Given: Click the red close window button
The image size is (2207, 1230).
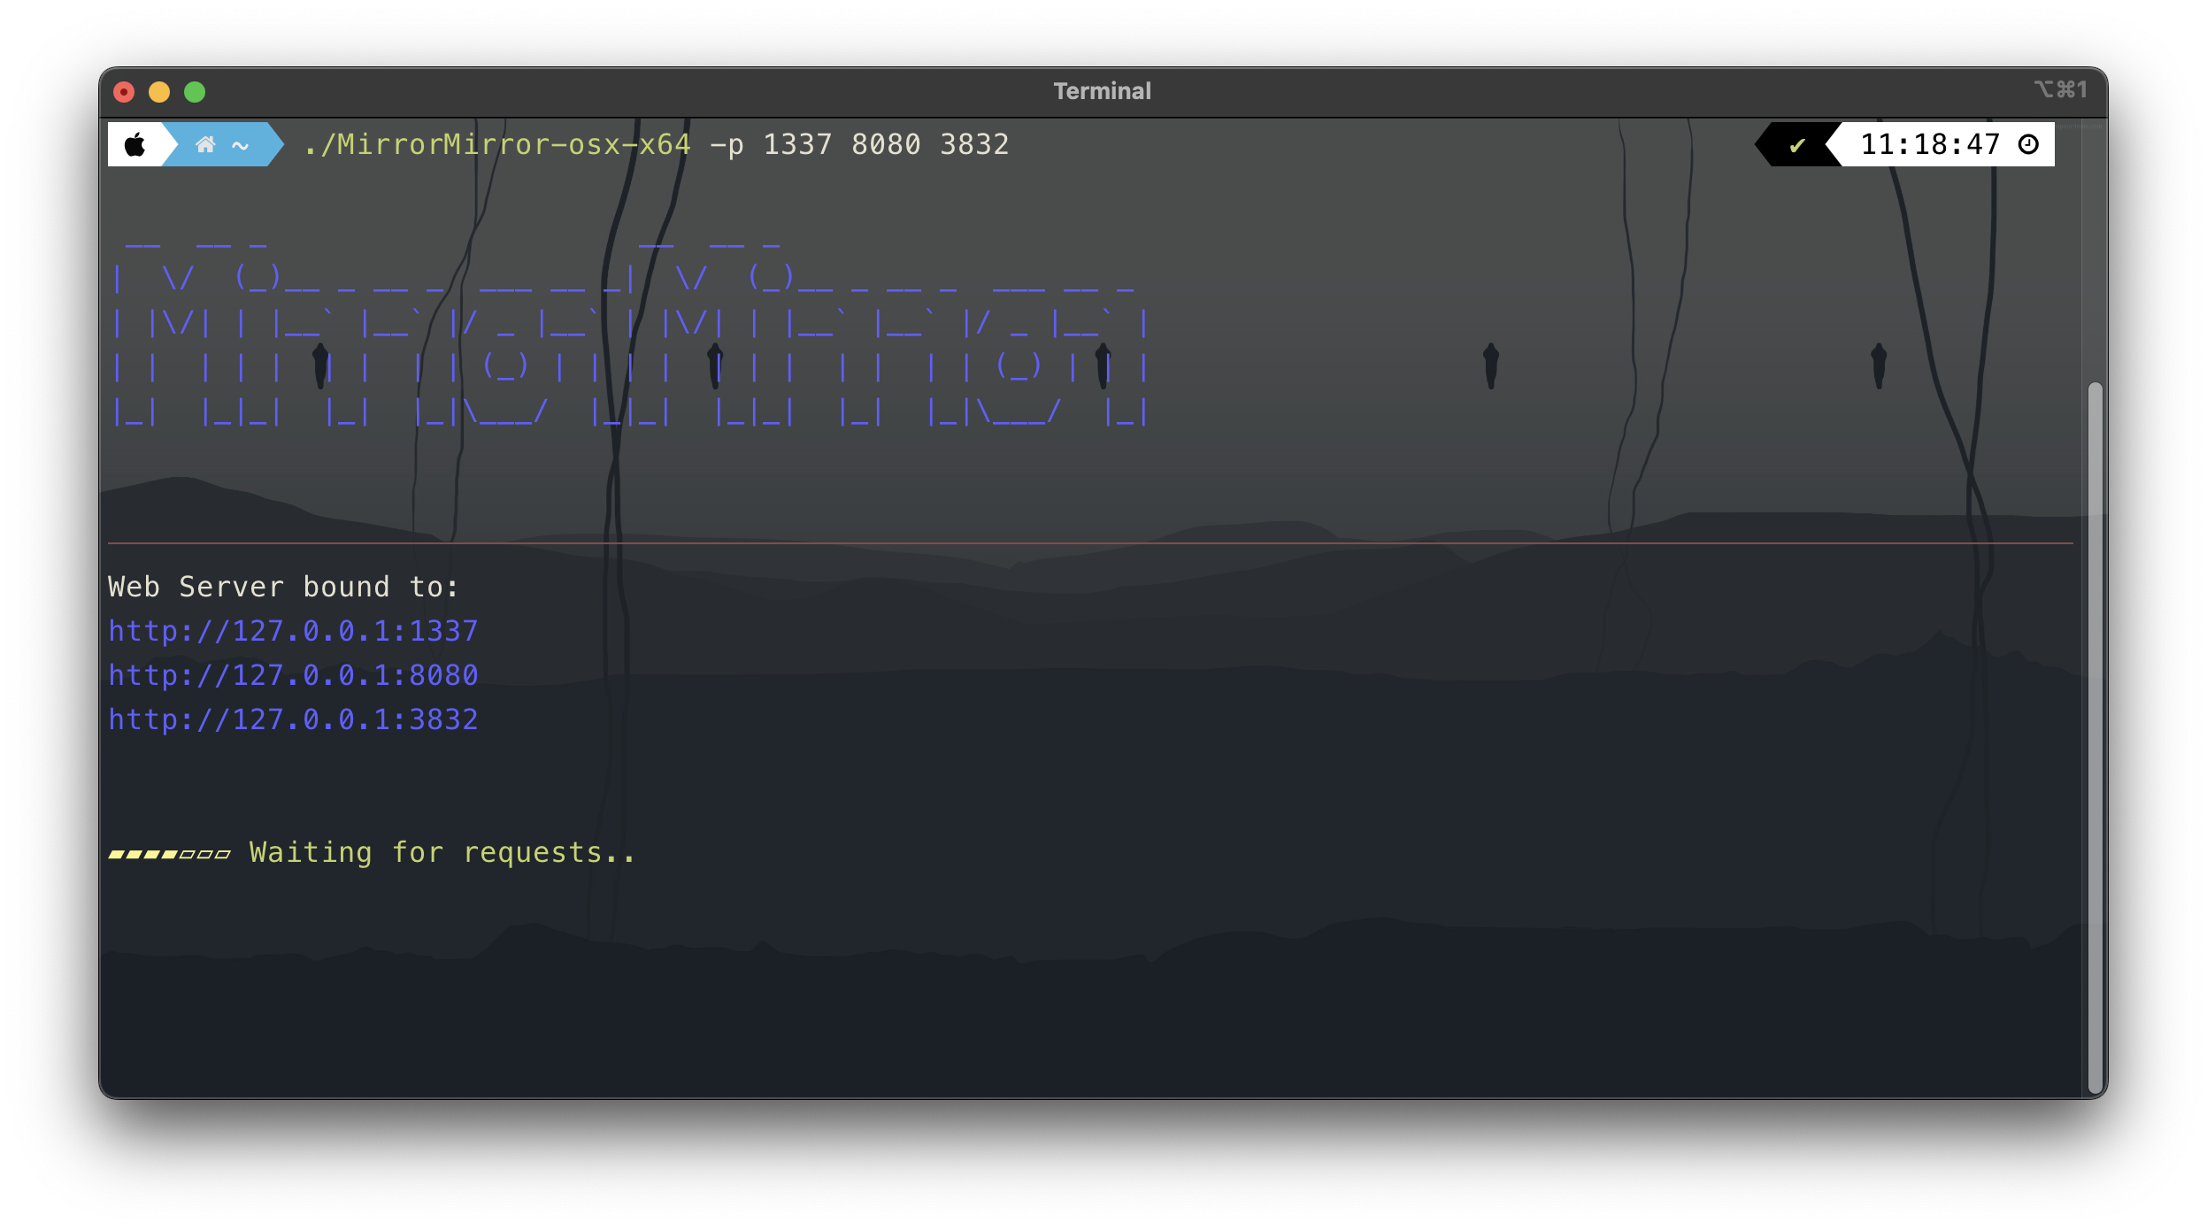Looking at the screenshot, I should 125,92.
